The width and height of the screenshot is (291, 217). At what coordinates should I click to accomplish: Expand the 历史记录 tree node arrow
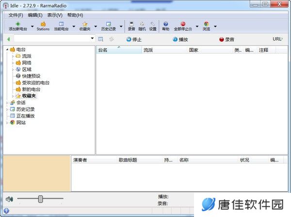pos(7,109)
